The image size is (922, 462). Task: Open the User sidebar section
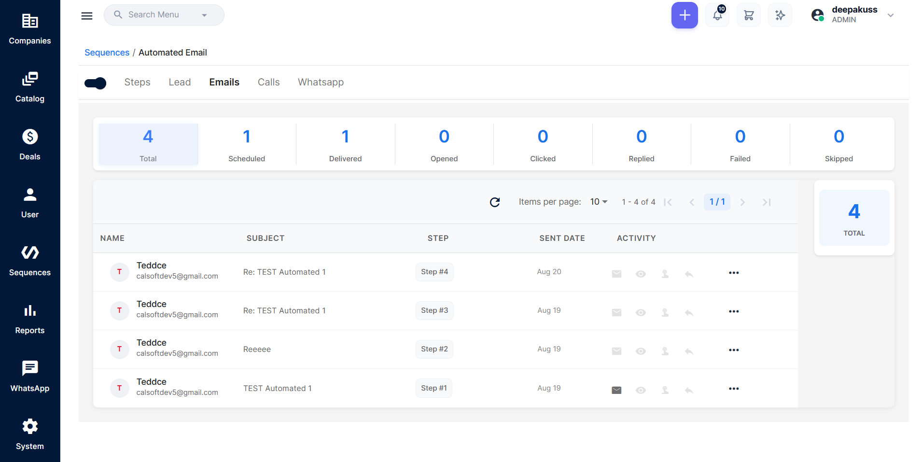tap(30, 203)
